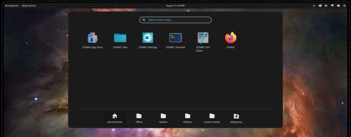Open the Workspaces overview
Viewport: 351px width, 137px height.
tap(12, 5)
